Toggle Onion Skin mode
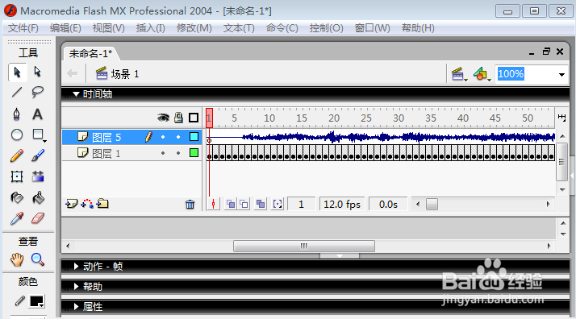Image resolution: width=576 pixels, height=319 pixels. tap(231, 205)
